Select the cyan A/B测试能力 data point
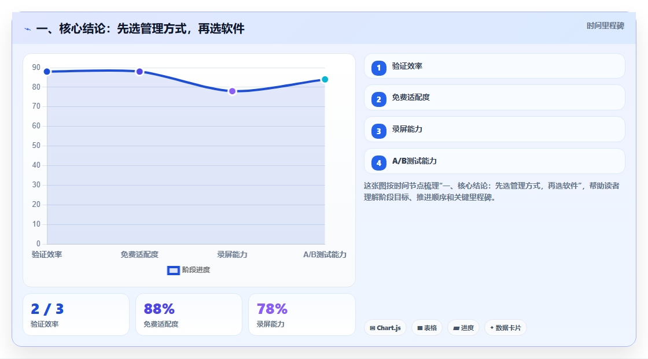 [x=325, y=79]
